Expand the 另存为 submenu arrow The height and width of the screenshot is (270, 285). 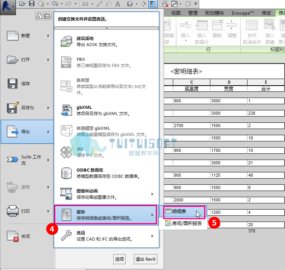48,108
